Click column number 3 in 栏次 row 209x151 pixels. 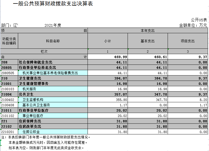tap(188, 51)
